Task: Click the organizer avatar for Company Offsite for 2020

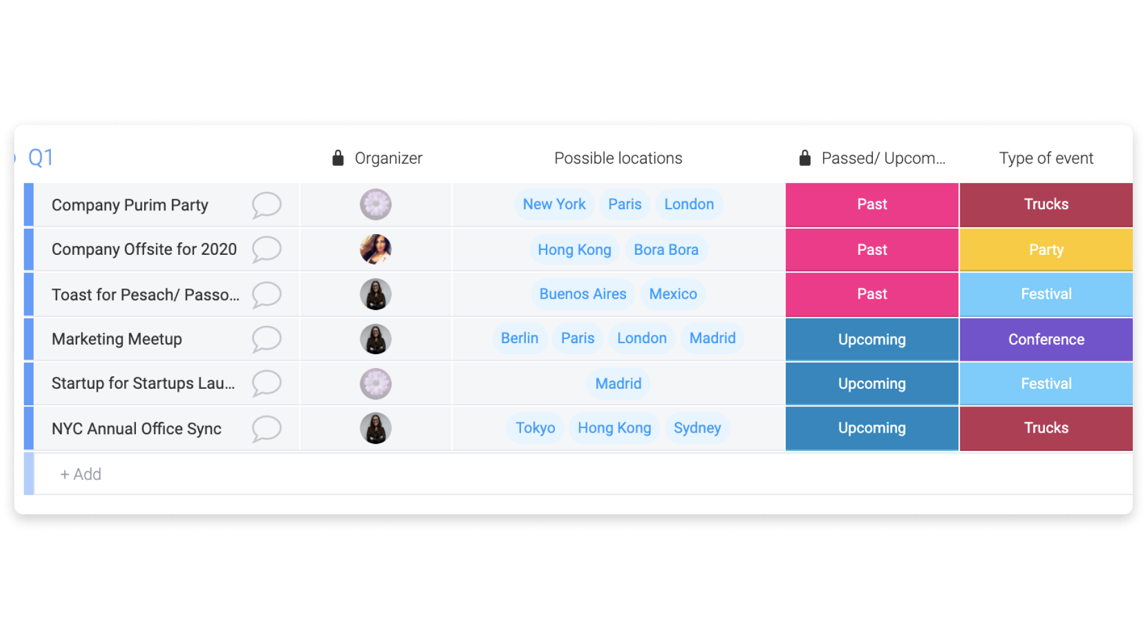Action: pyautogui.click(x=375, y=249)
